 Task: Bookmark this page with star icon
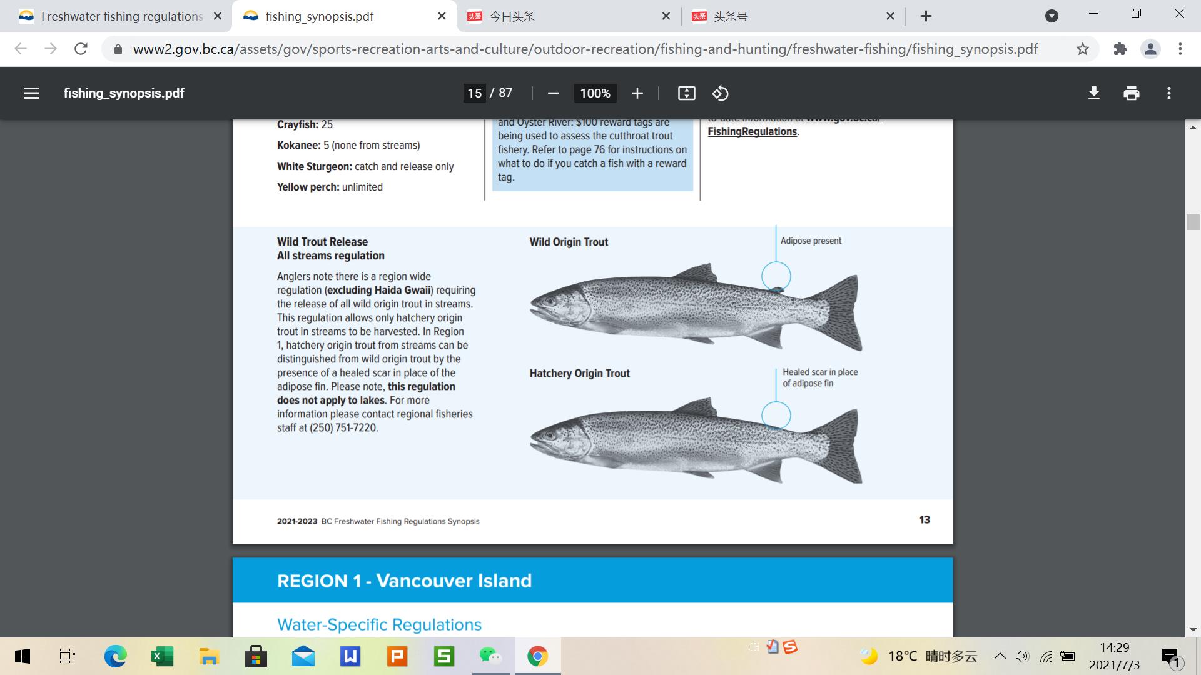pyautogui.click(x=1082, y=49)
